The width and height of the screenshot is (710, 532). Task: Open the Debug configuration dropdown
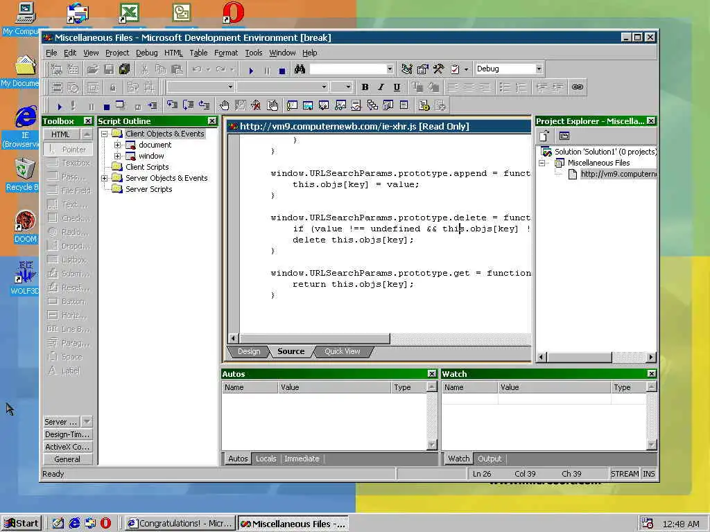539,69
